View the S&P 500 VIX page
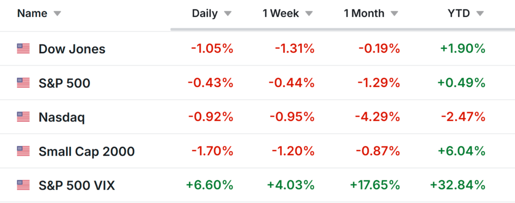The width and height of the screenshot is (515, 203). [77, 185]
